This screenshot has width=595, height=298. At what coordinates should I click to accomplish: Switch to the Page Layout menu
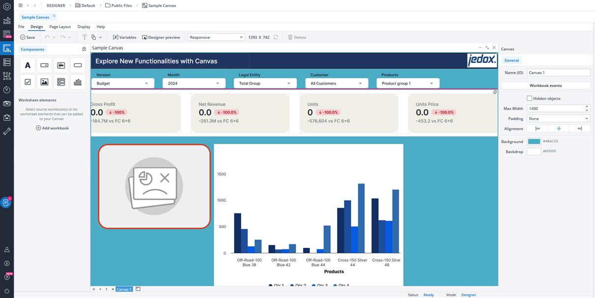click(60, 27)
